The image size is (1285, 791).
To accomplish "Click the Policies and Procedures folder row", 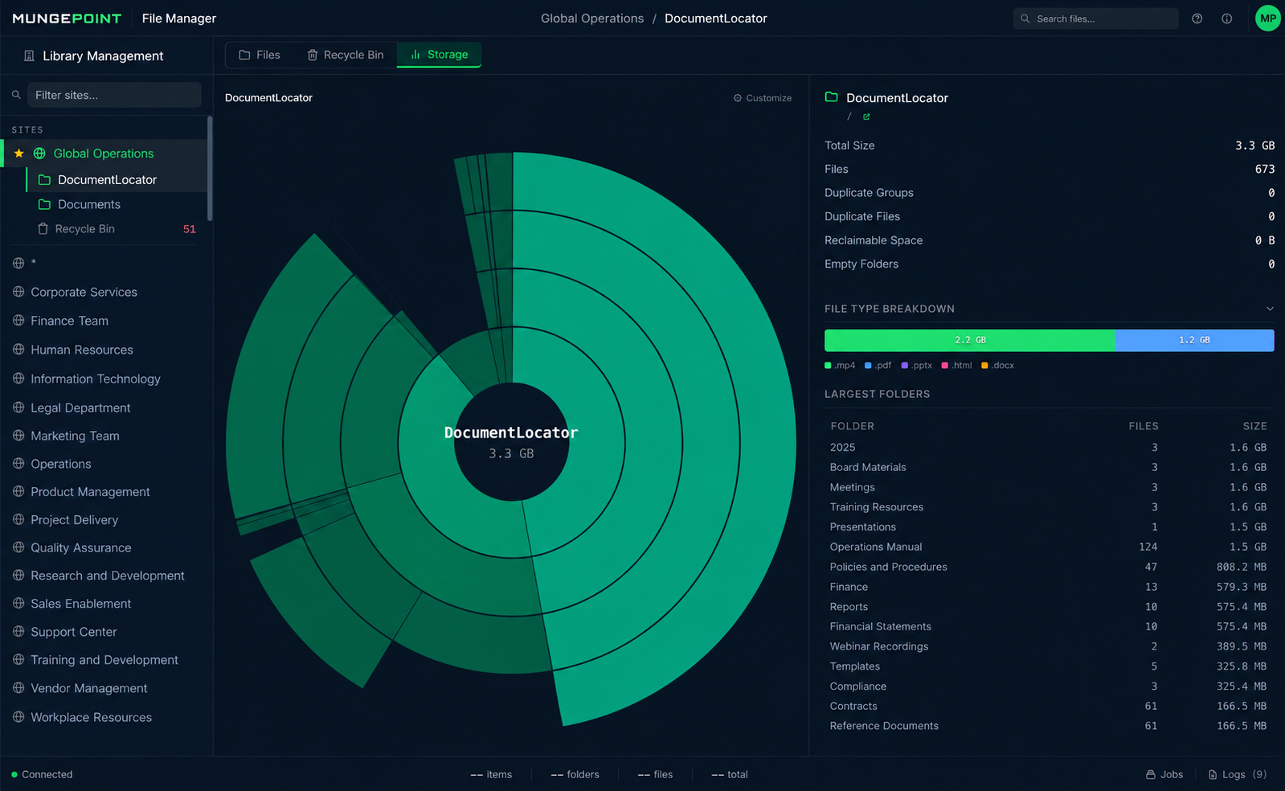I will pos(1049,567).
